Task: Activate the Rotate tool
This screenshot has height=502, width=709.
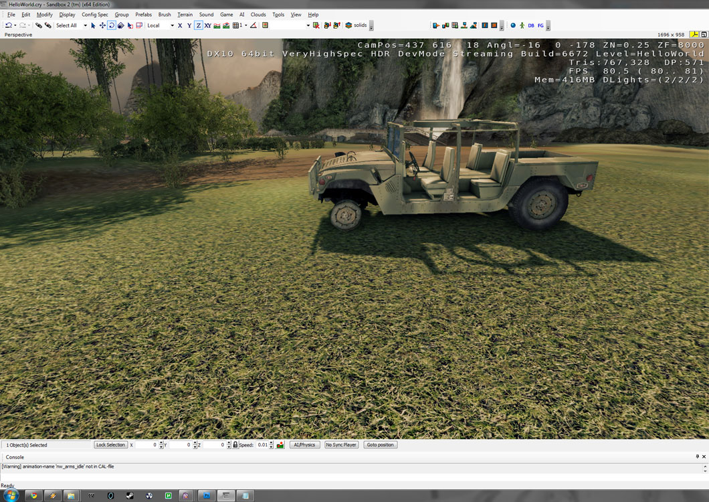Action: pyautogui.click(x=111, y=25)
